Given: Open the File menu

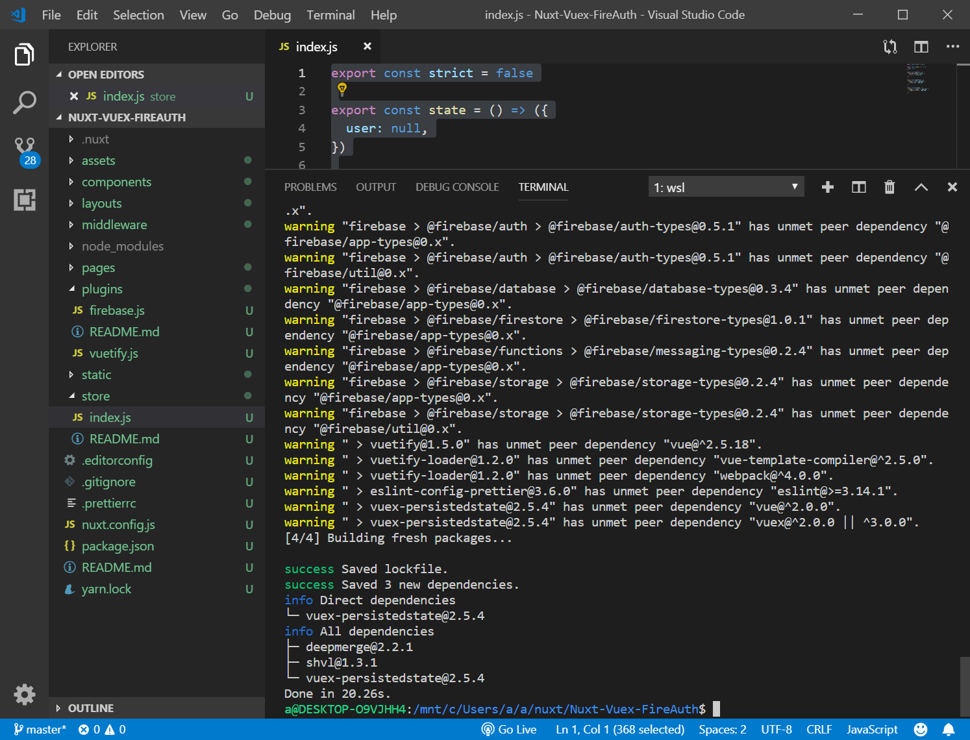Looking at the screenshot, I should click(x=51, y=15).
